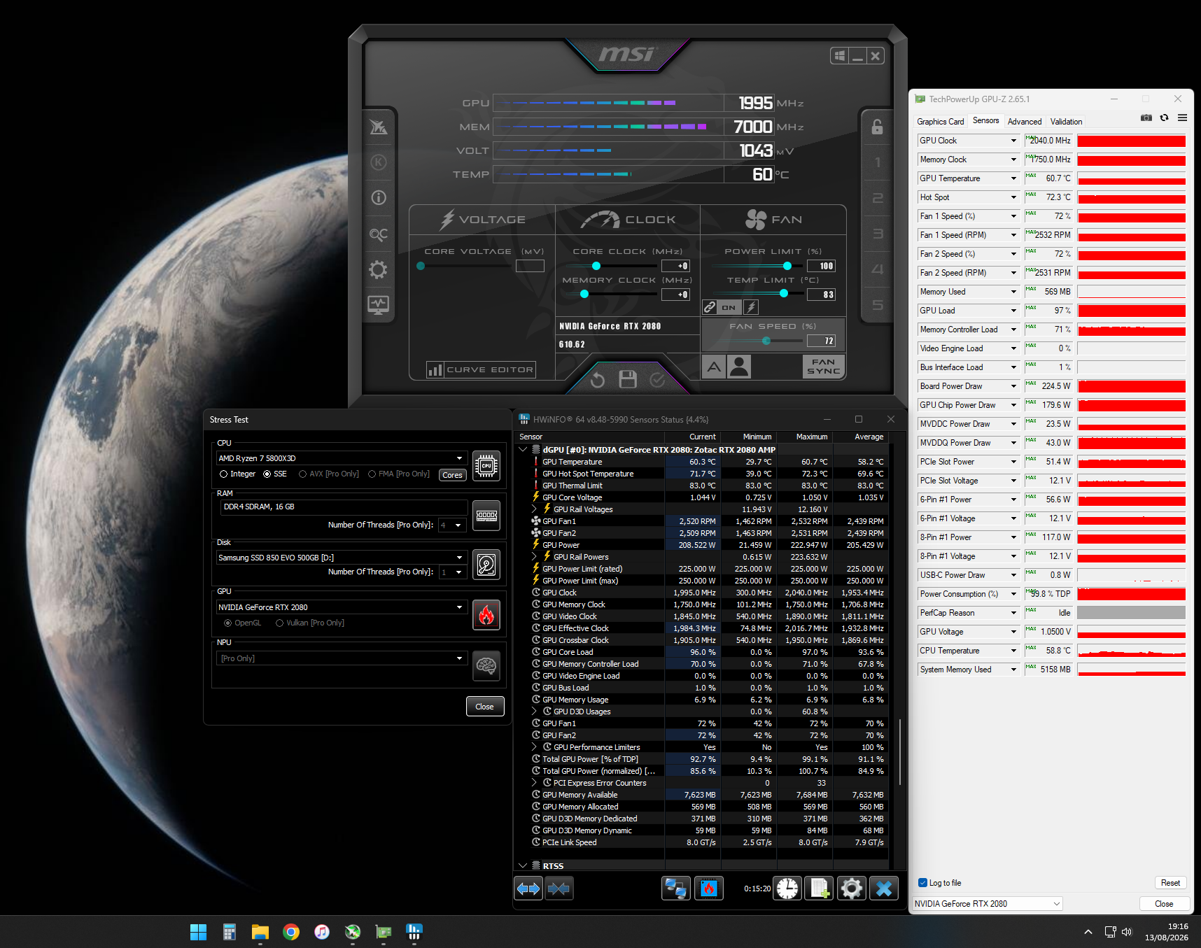This screenshot has width=1201, height=948.
Task: Start the Disk stress test button
Action: (486, 565)
